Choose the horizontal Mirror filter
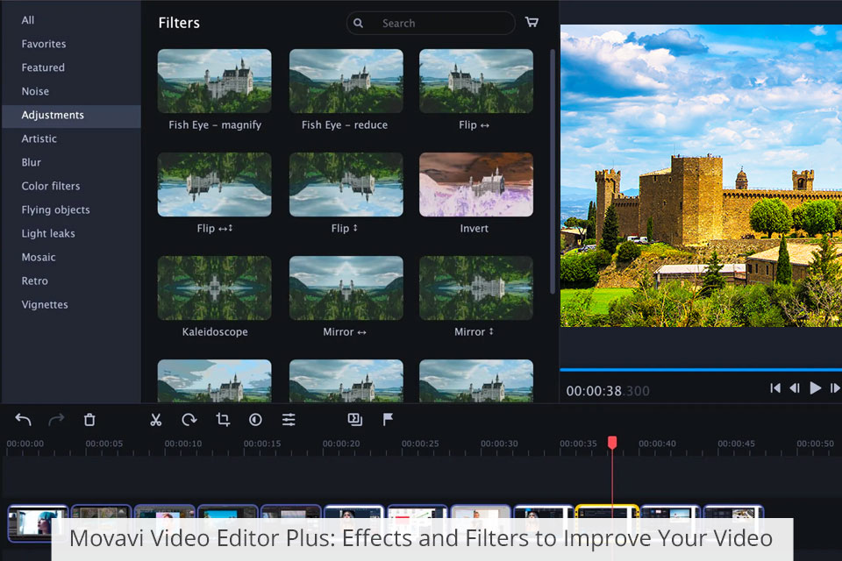 coord(346,288)
